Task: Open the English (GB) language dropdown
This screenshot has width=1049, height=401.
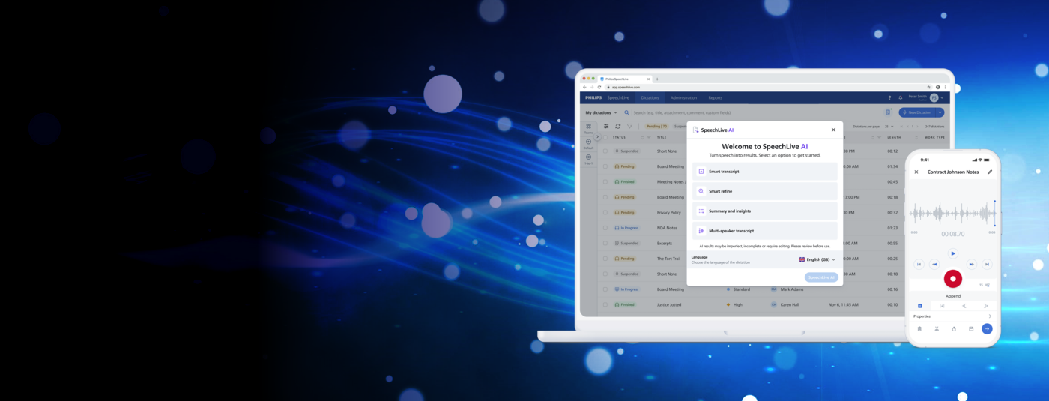Action: point(817,259)
